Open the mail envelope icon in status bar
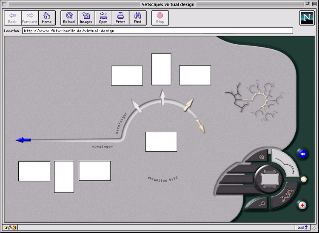Viewport: 319px width, 233px height. (x=300, y=227)
